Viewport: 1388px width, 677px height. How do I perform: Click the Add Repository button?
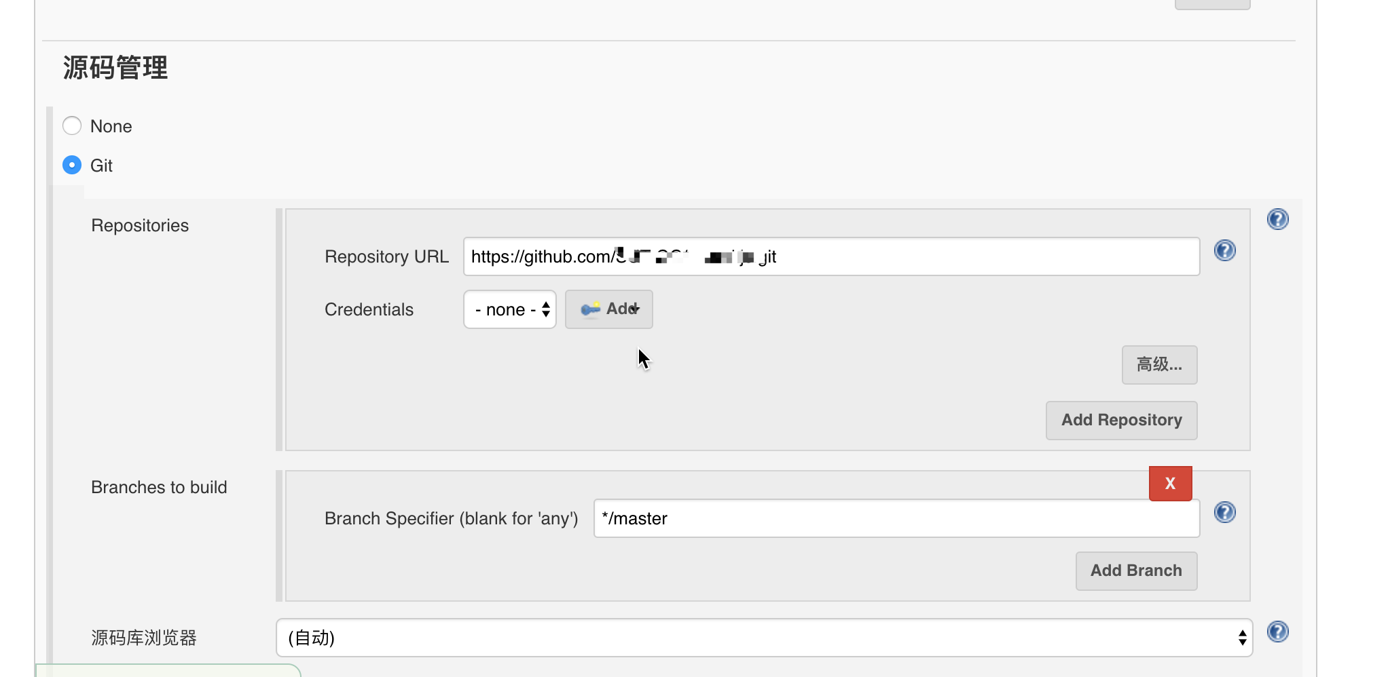[1121, 421]
